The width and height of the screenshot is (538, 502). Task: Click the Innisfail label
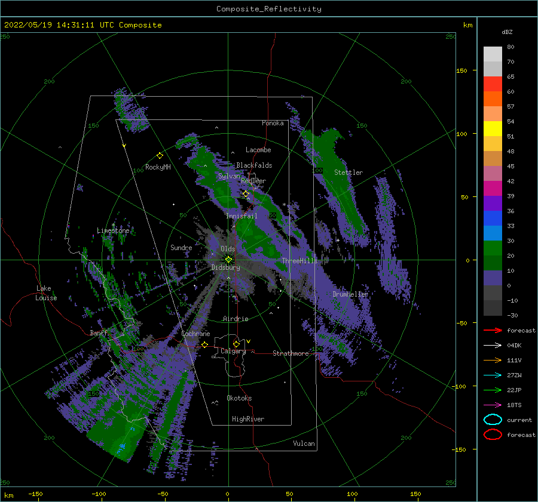pos(242,216)
